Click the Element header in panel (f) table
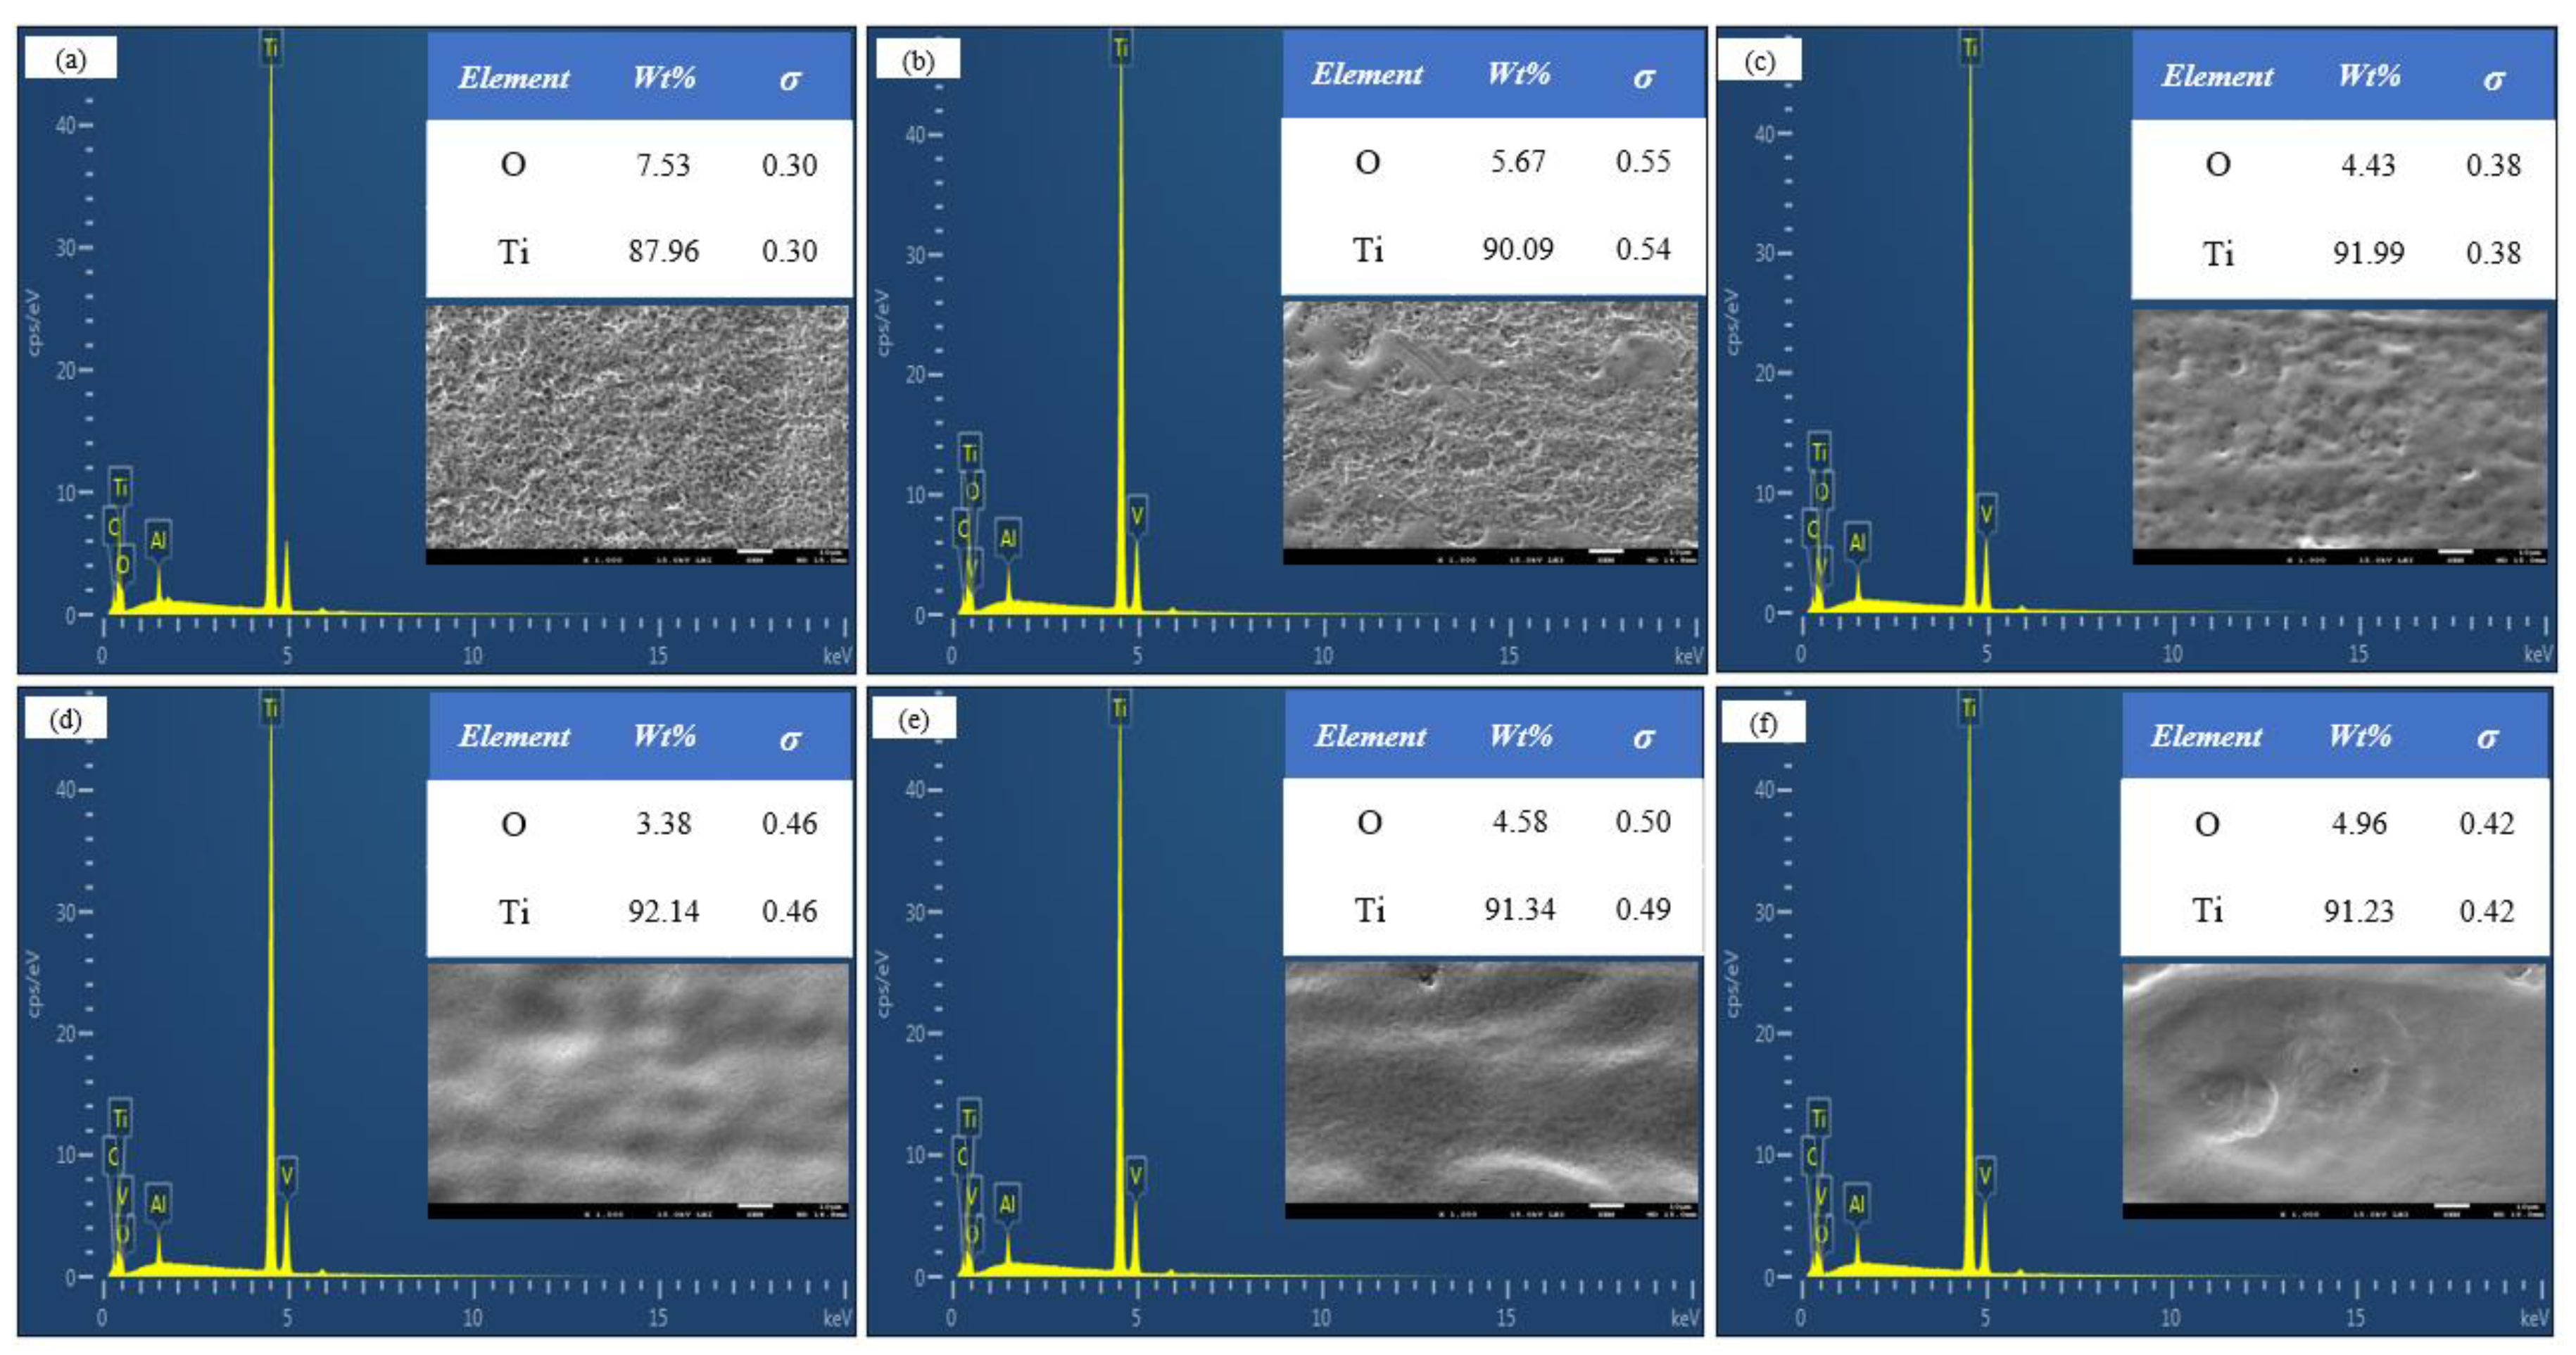Image resolution: width=2576 pixels, height=1355 pixels. [x=2205, y=737]
